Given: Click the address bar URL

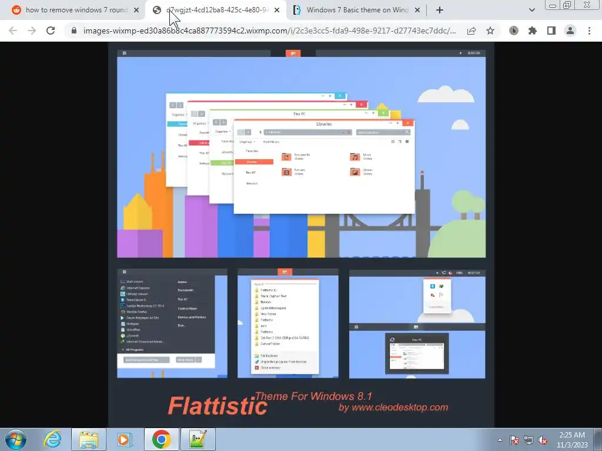Looking at the screenshot, I should (x=269, y=31).
